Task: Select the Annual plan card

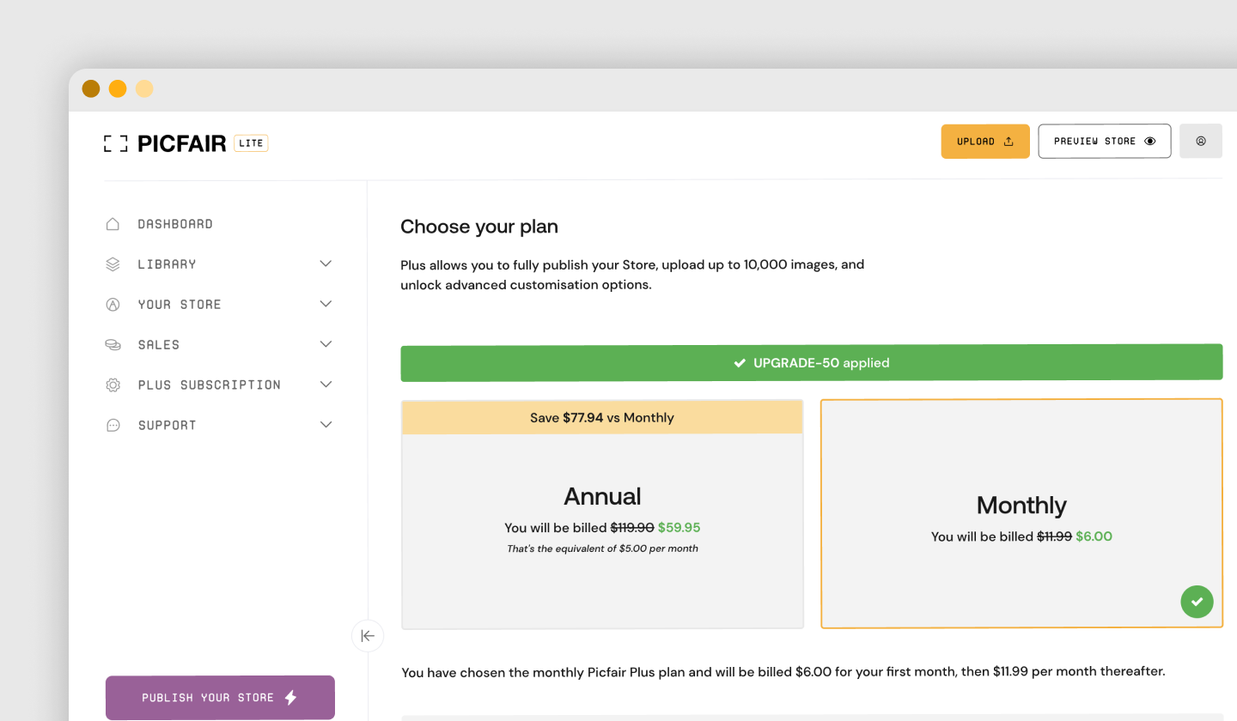Action: click(x=602, y=514)
